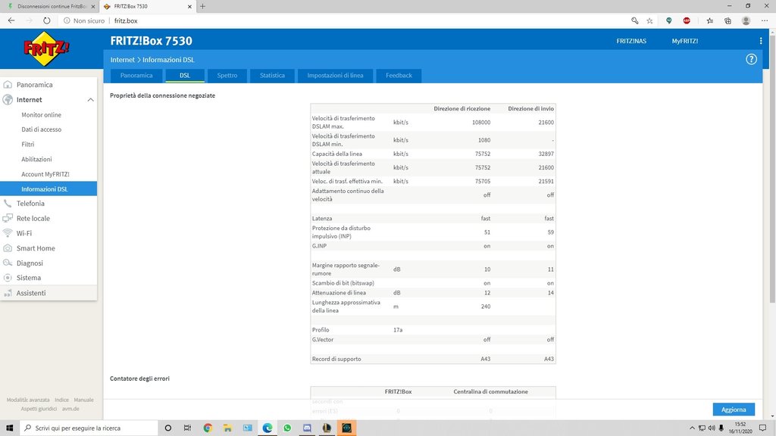The width and height of the screenshot is (776, 436).
Task: Click the taskbar clock and date
Action: [740, 428]
